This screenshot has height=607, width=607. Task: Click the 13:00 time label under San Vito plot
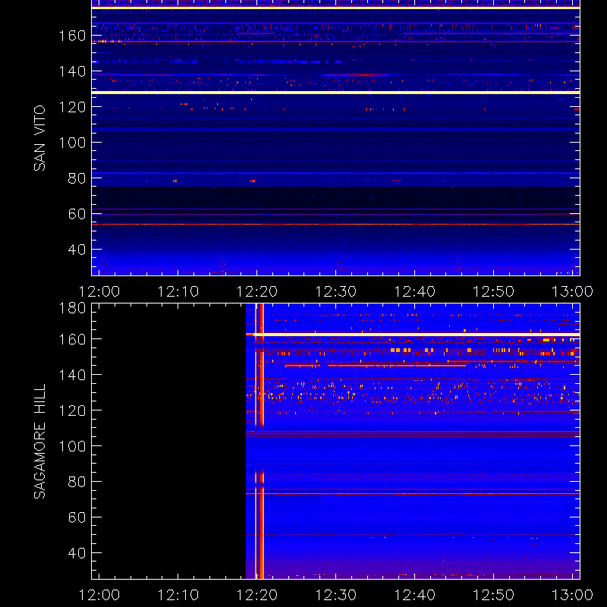[573, 291]
